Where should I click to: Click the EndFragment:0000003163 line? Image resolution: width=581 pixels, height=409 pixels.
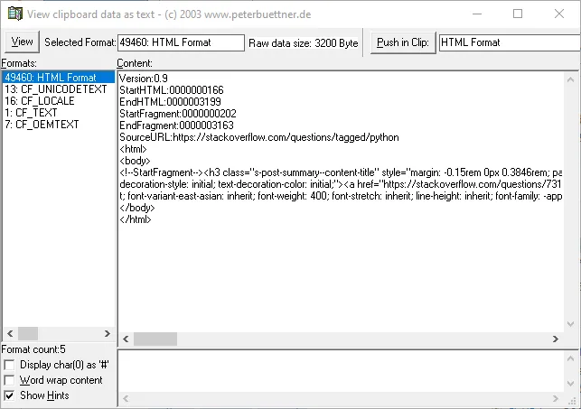click(x=176, y=125)
